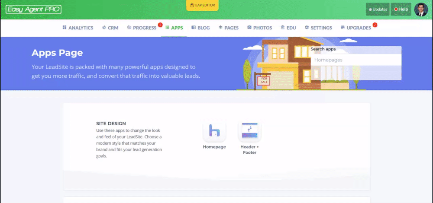
Task: Click the Analytics grid icon
Action: point(65,28)
